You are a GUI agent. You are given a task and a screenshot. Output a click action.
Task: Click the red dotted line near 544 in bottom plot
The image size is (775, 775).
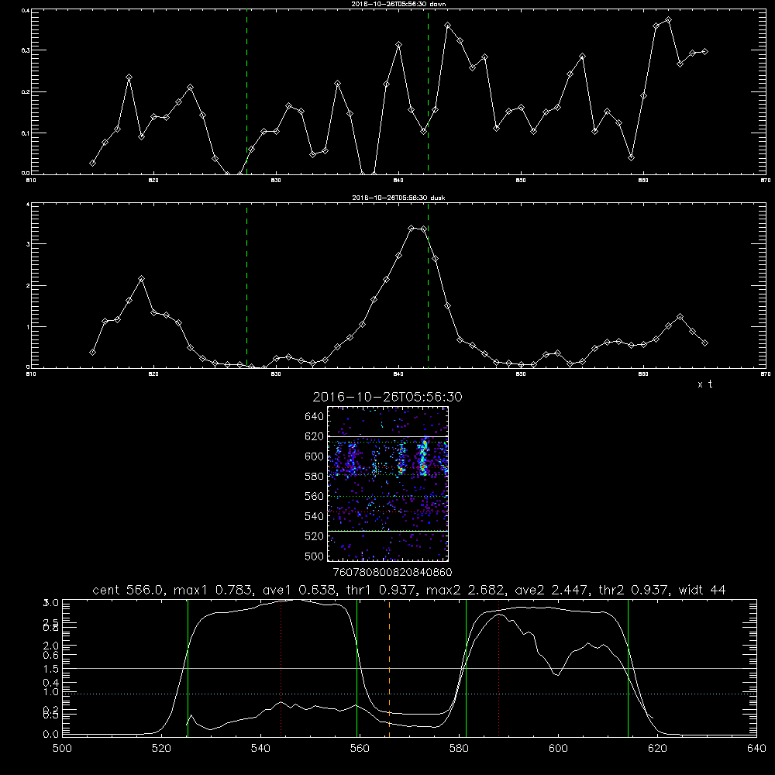pos(281,667)
